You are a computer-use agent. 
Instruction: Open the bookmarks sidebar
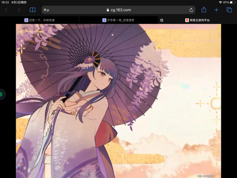coord(32,10)
